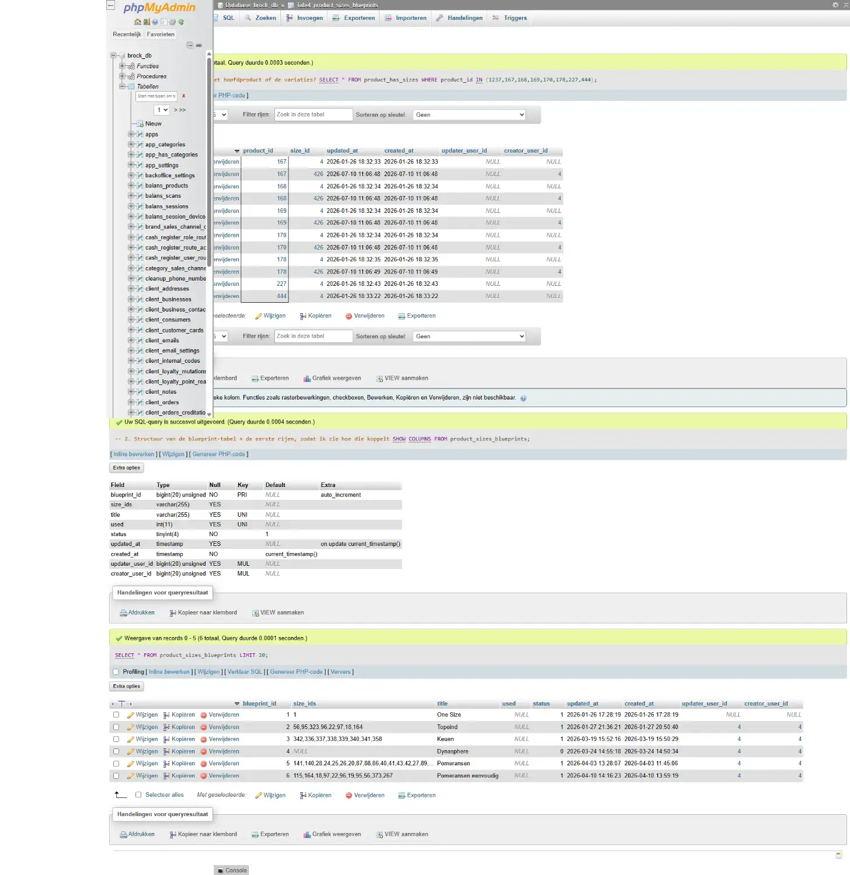Clear the table filter with red X

tap(183, 96)
